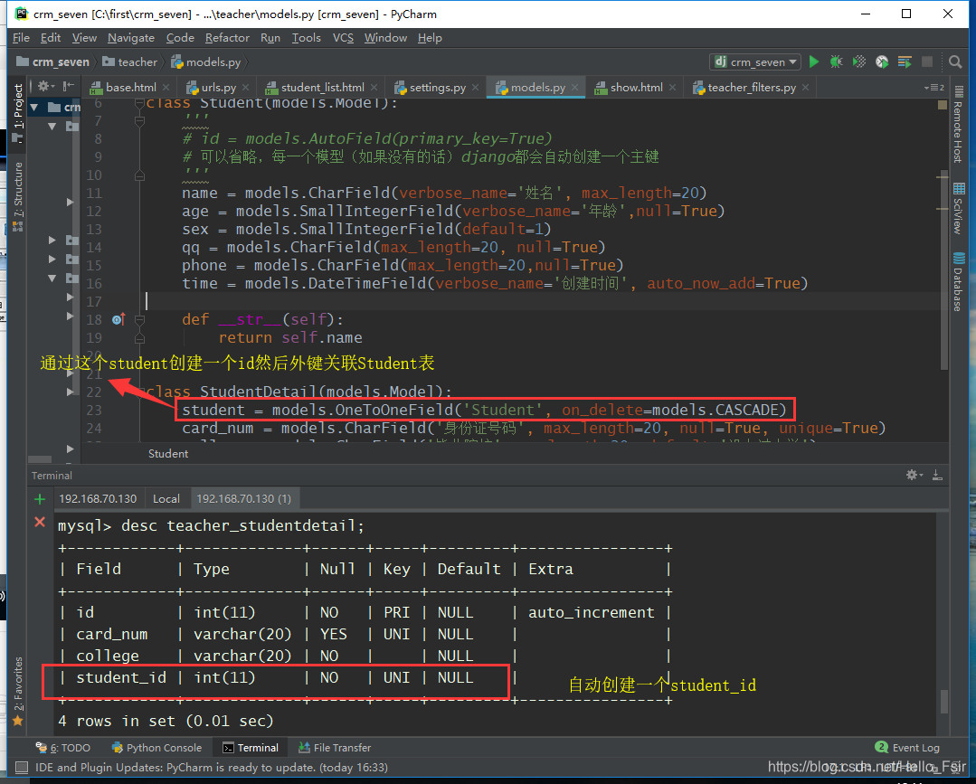Fold the __str__ method at line 18

click(139, 320)
